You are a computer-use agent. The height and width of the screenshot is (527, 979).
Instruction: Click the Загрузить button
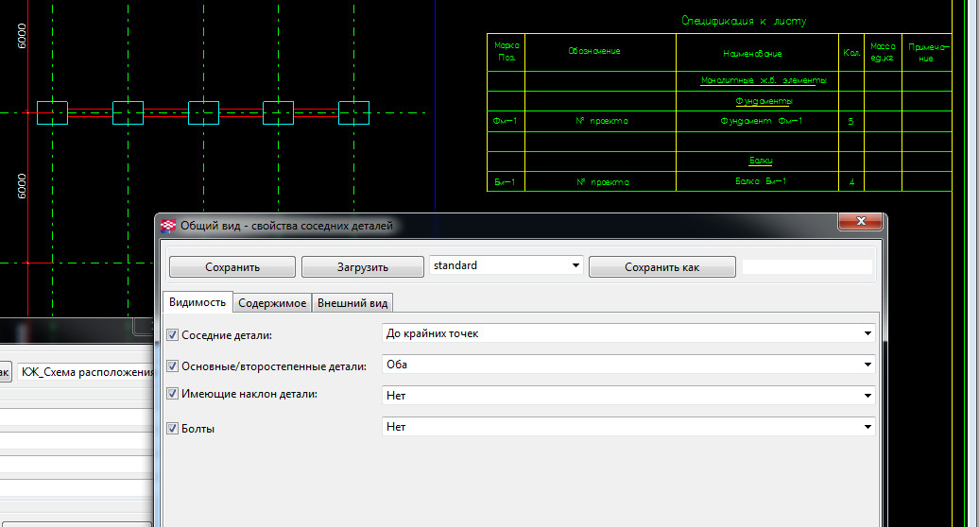363,267
